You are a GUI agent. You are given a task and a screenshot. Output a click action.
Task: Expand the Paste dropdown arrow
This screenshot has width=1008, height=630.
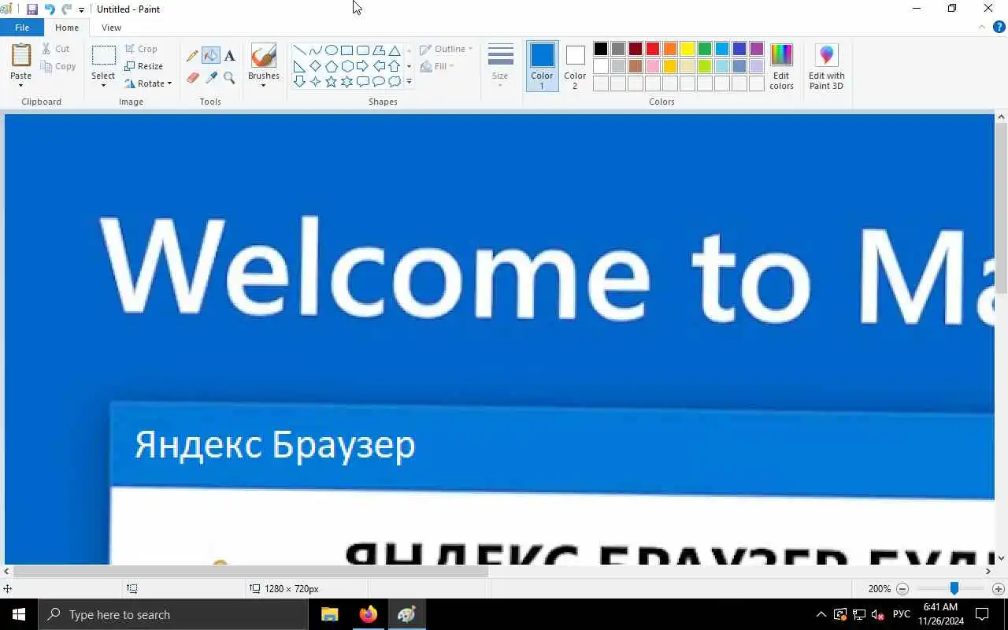point(21,85)
